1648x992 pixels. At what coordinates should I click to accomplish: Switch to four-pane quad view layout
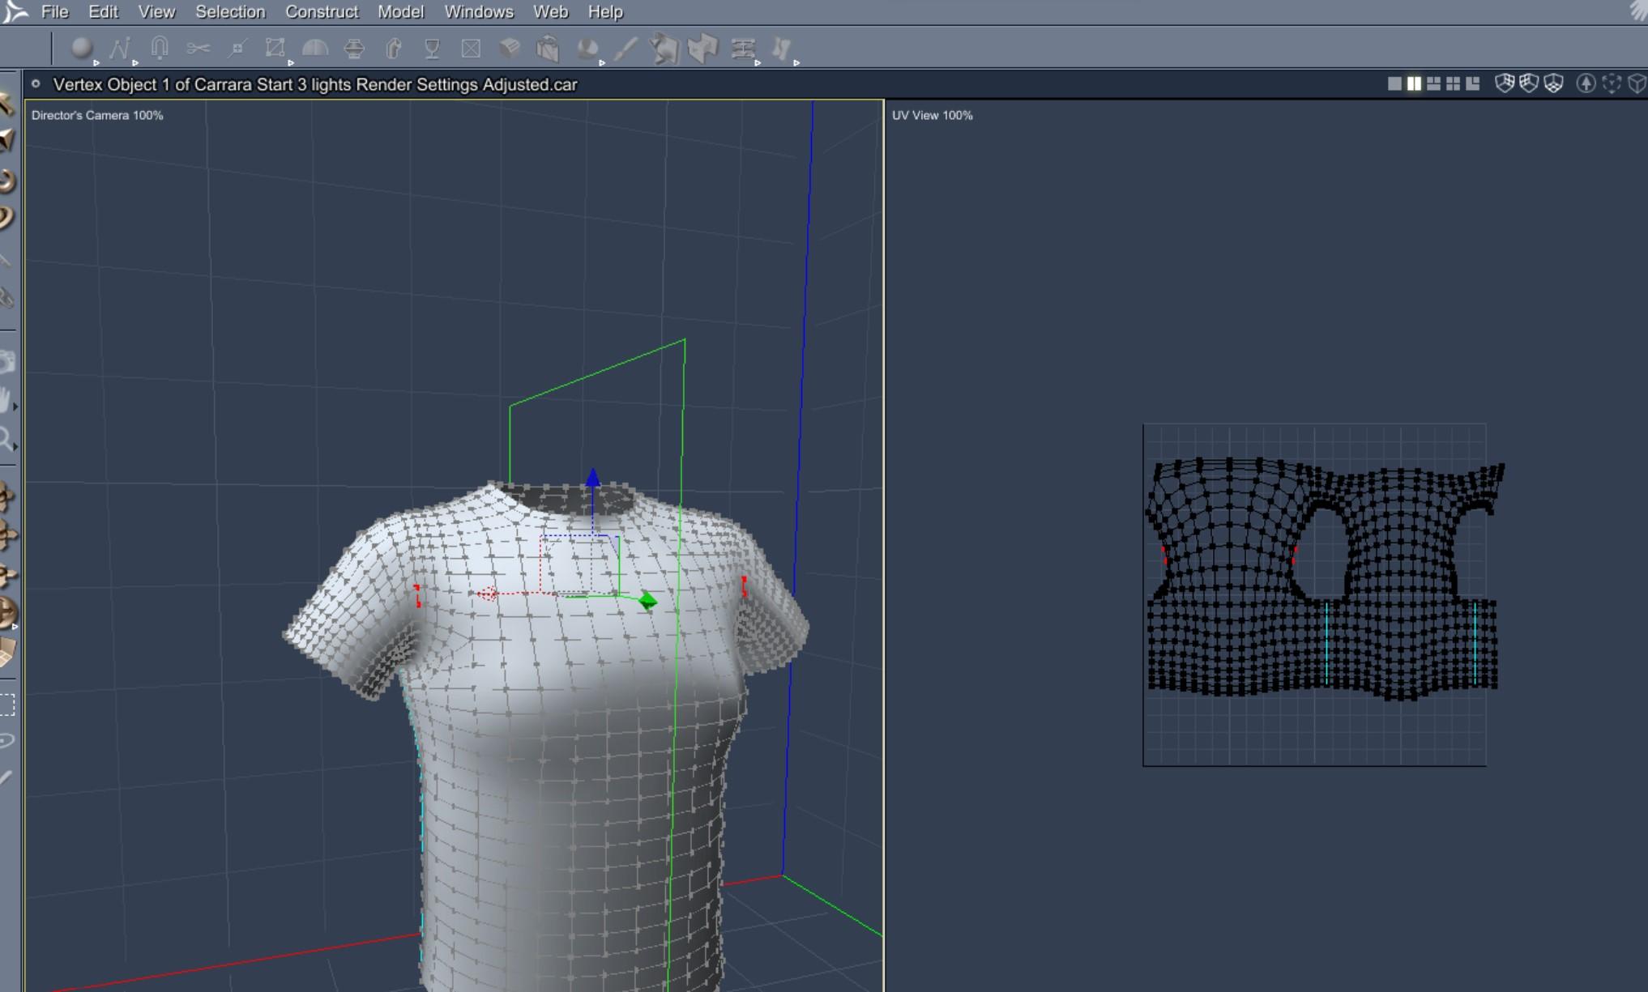point(1453,83)
